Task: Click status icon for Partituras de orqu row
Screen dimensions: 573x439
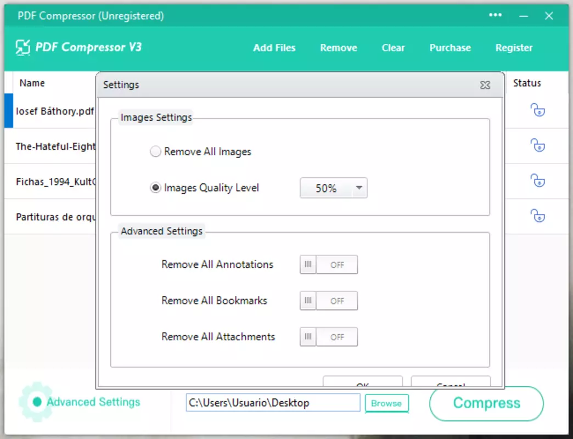Action: click(x=537, y=216)
